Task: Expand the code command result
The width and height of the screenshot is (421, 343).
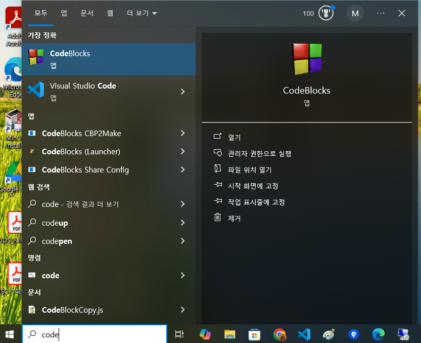Action: click(x=182, y=275)
